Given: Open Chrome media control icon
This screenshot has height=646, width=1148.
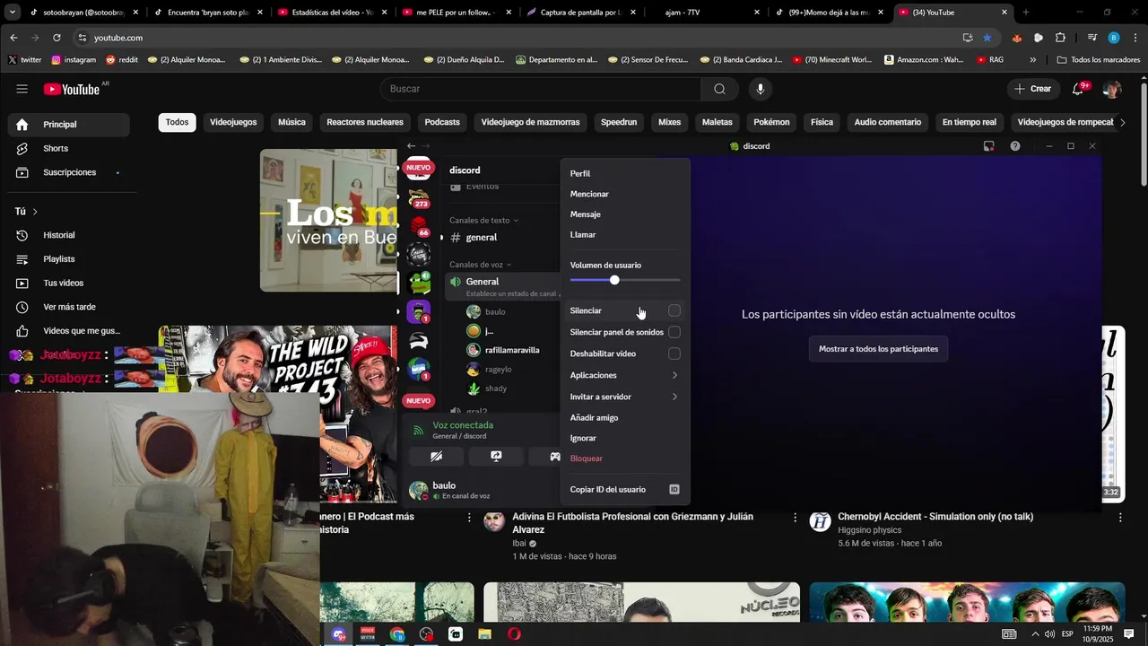Looking at the screenshot, I should [1091, 38].
